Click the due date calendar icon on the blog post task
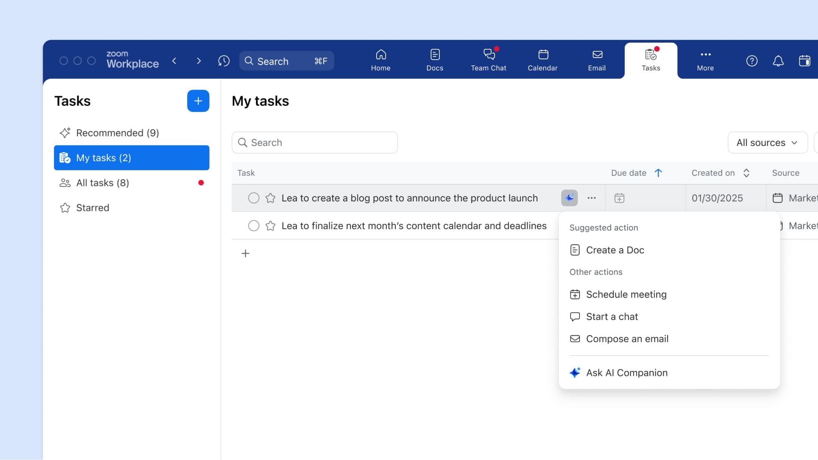This screenshot has height=460, width=818. [x=619, y=198]
